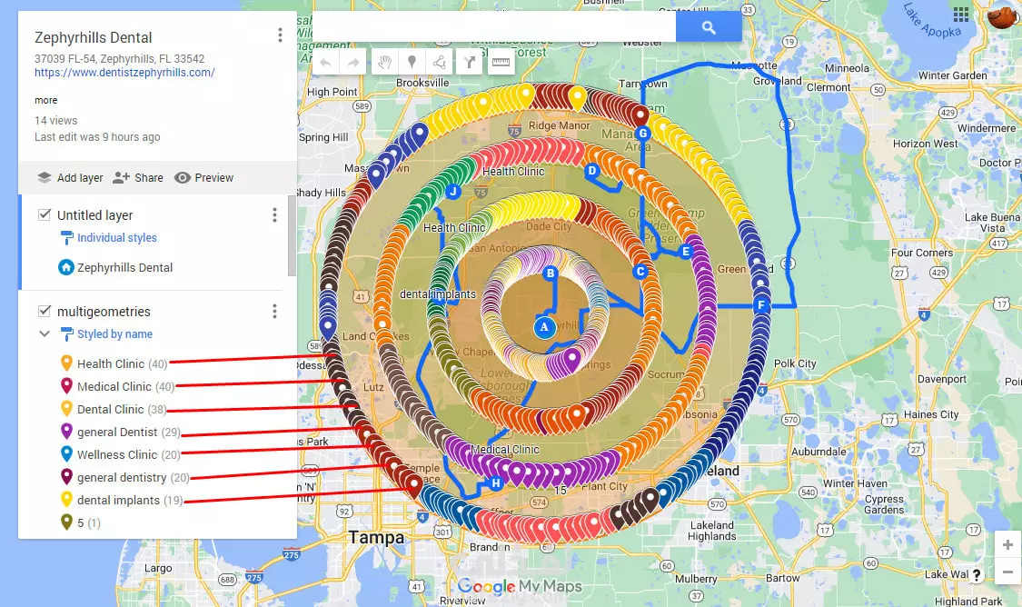Click the Undo arrow tool
The height and width of the screenshot is (607, 1022).
coord(326,63)
